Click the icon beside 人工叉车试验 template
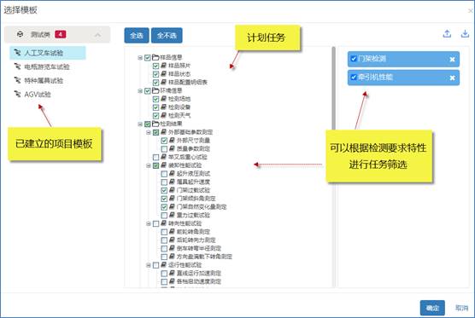Viewport: 475px width, 318px height. tap(18, 53)
